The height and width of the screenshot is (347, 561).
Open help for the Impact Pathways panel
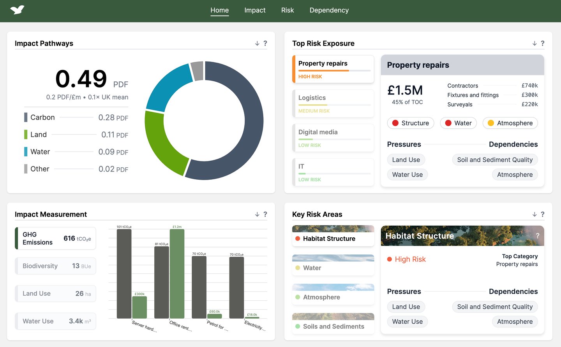click(x=265, y=43)
